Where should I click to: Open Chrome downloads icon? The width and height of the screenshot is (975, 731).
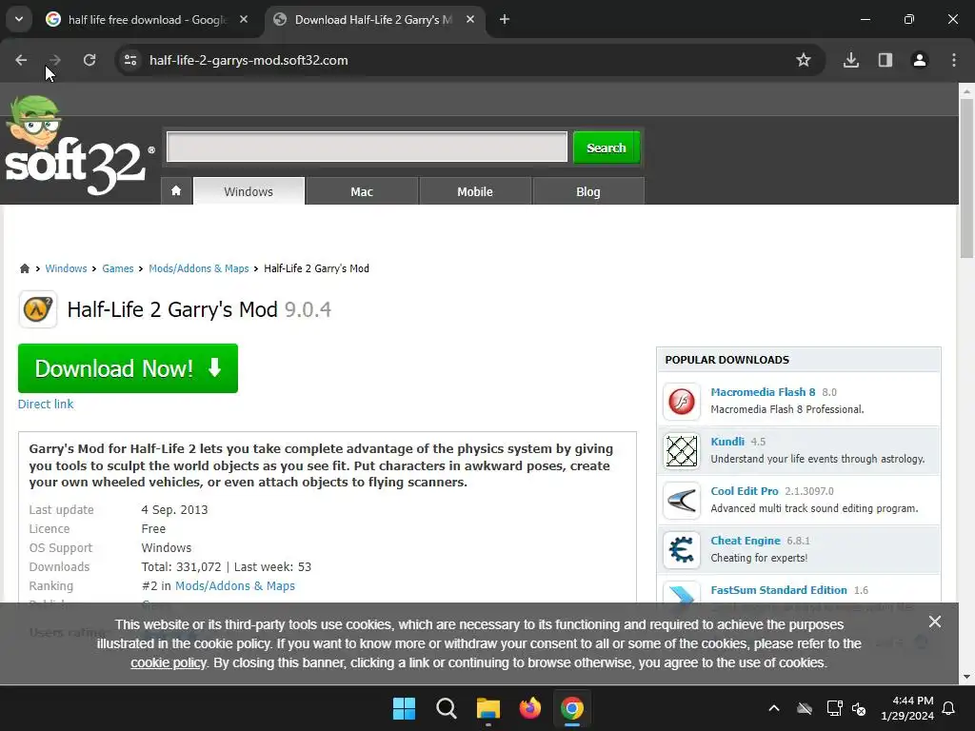click(851, 60)
